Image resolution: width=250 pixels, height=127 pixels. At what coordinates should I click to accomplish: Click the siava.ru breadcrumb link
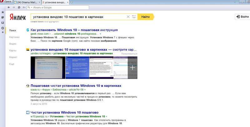(x=35, y=90)
